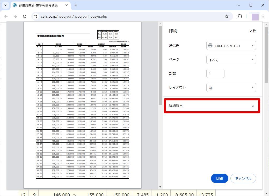The width and height of the screenshot is (269, 196).
Task: Click the profile avatar icon
Action: 255,17
